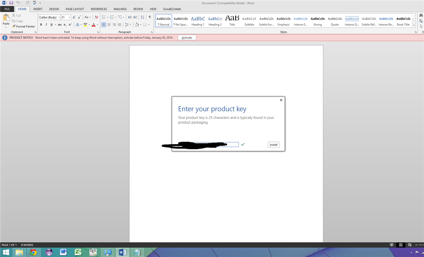Run the spelling check icon in quick access
Viewport: 424px width, 257px height.
34,3
